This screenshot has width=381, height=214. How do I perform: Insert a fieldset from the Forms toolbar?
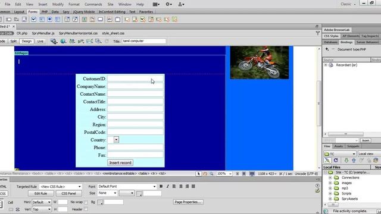click(118, 20)
